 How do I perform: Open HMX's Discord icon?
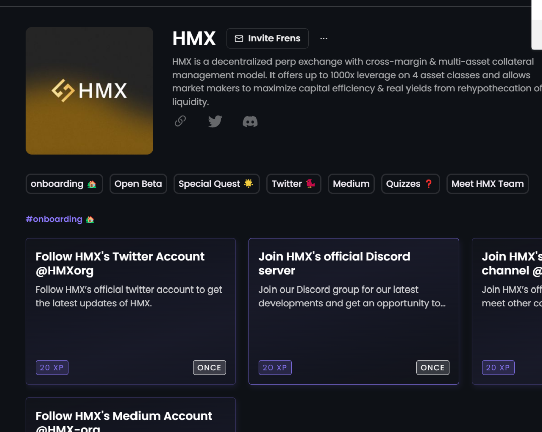pos(250,121)
